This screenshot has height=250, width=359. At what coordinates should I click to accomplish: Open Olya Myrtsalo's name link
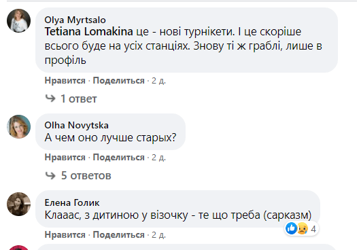(x=75, y=20)
